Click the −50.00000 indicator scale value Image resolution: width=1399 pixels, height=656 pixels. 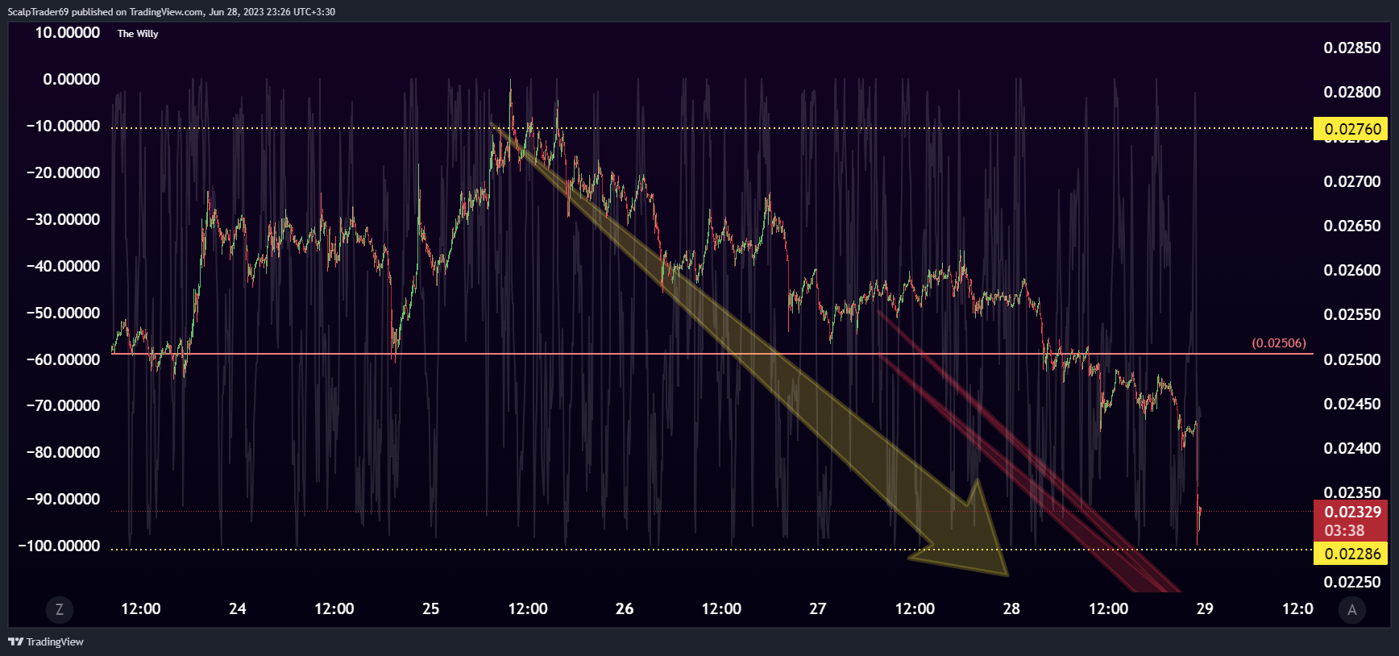63,313
